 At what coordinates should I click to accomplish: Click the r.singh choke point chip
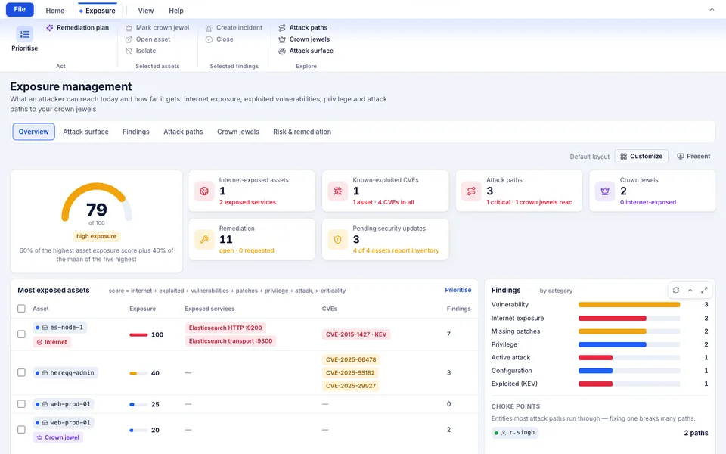(x=515, y=433)
